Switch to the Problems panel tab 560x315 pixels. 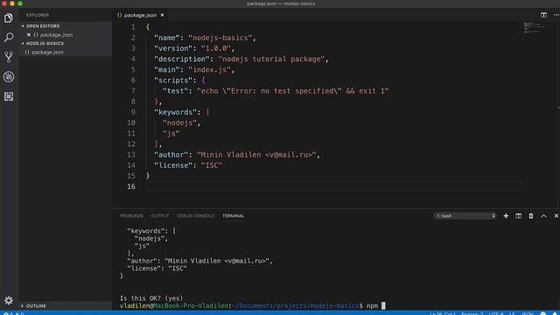pyautogui.click(x=131, y=216)
